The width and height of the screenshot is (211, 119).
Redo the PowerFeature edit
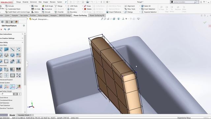coord(9,29)
